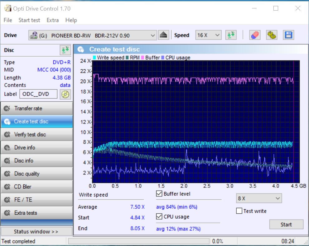The height and width of the screenshot is (246, 309).
Task: Uncheck the Buffer level checkbox
Action: pos(159,194)
